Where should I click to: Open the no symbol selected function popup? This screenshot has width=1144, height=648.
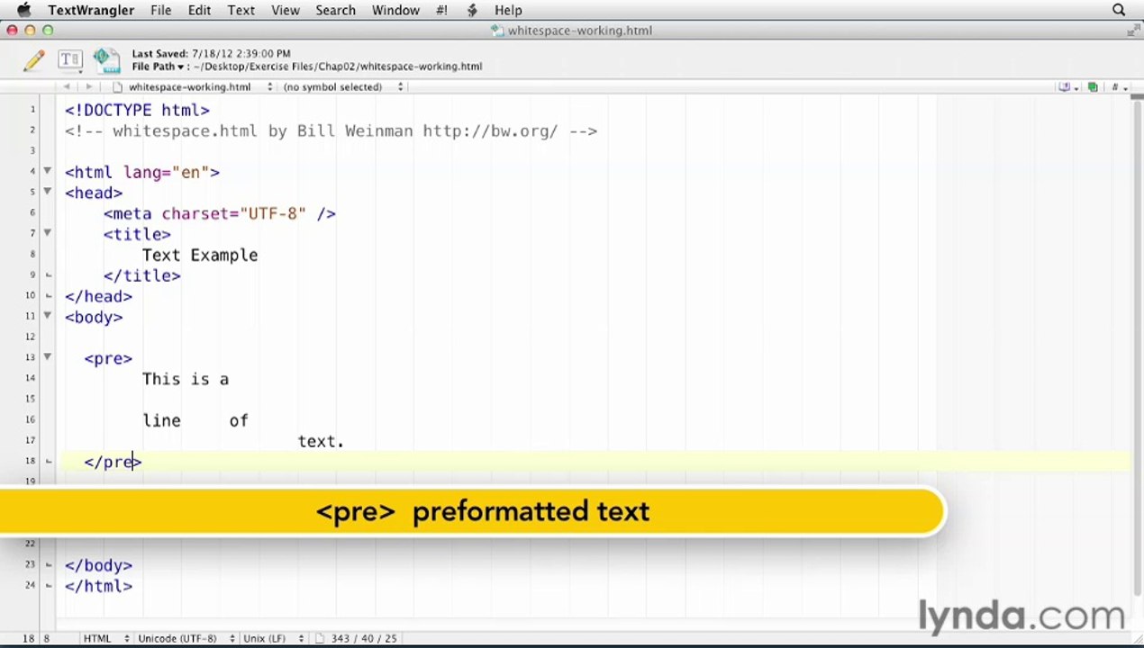[x=341, y=87]
